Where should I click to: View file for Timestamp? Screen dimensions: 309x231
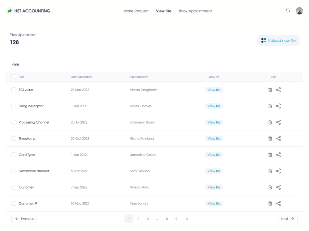click(x=214, y=139)
